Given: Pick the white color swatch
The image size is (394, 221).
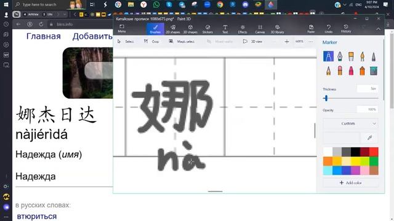Looking at the screenshot, I should (x=328, y=152).
